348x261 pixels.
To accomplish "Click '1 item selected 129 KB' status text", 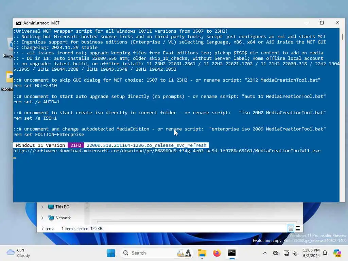I will 82,229.
